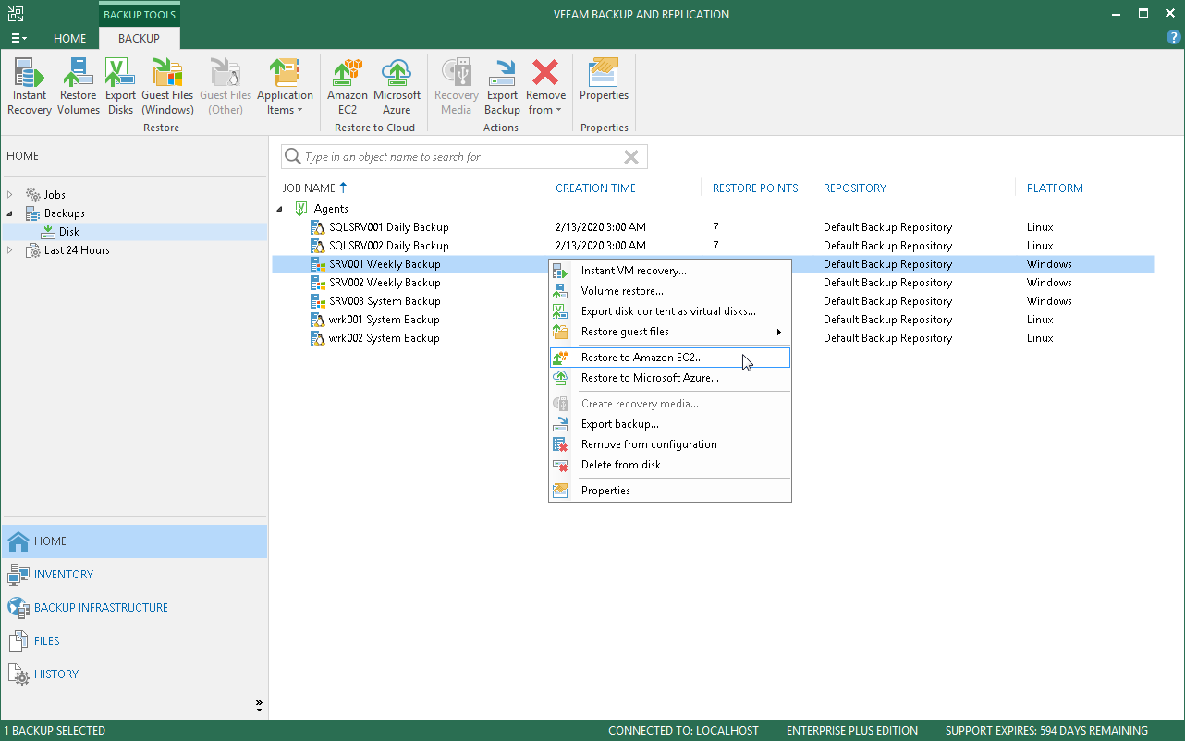Image resolution: width=1185 pixels, height=741 pixels.
Task: Open the INVENTORY view
Action: 134,575
